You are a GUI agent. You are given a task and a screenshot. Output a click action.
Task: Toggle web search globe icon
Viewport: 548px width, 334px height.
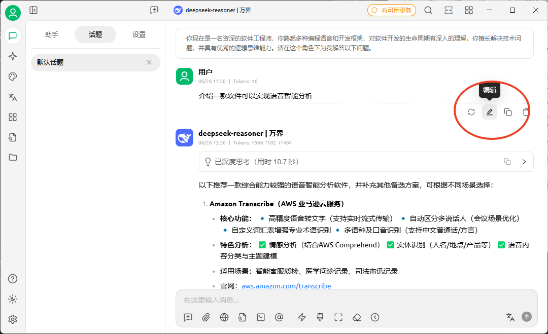(224, 317)
